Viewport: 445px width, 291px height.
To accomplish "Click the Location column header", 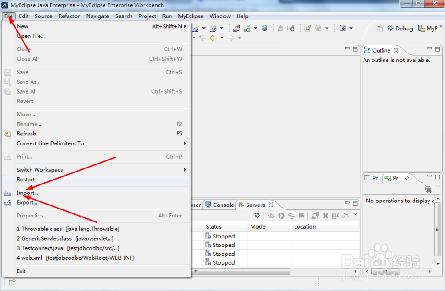I will [x=326, y=226].
